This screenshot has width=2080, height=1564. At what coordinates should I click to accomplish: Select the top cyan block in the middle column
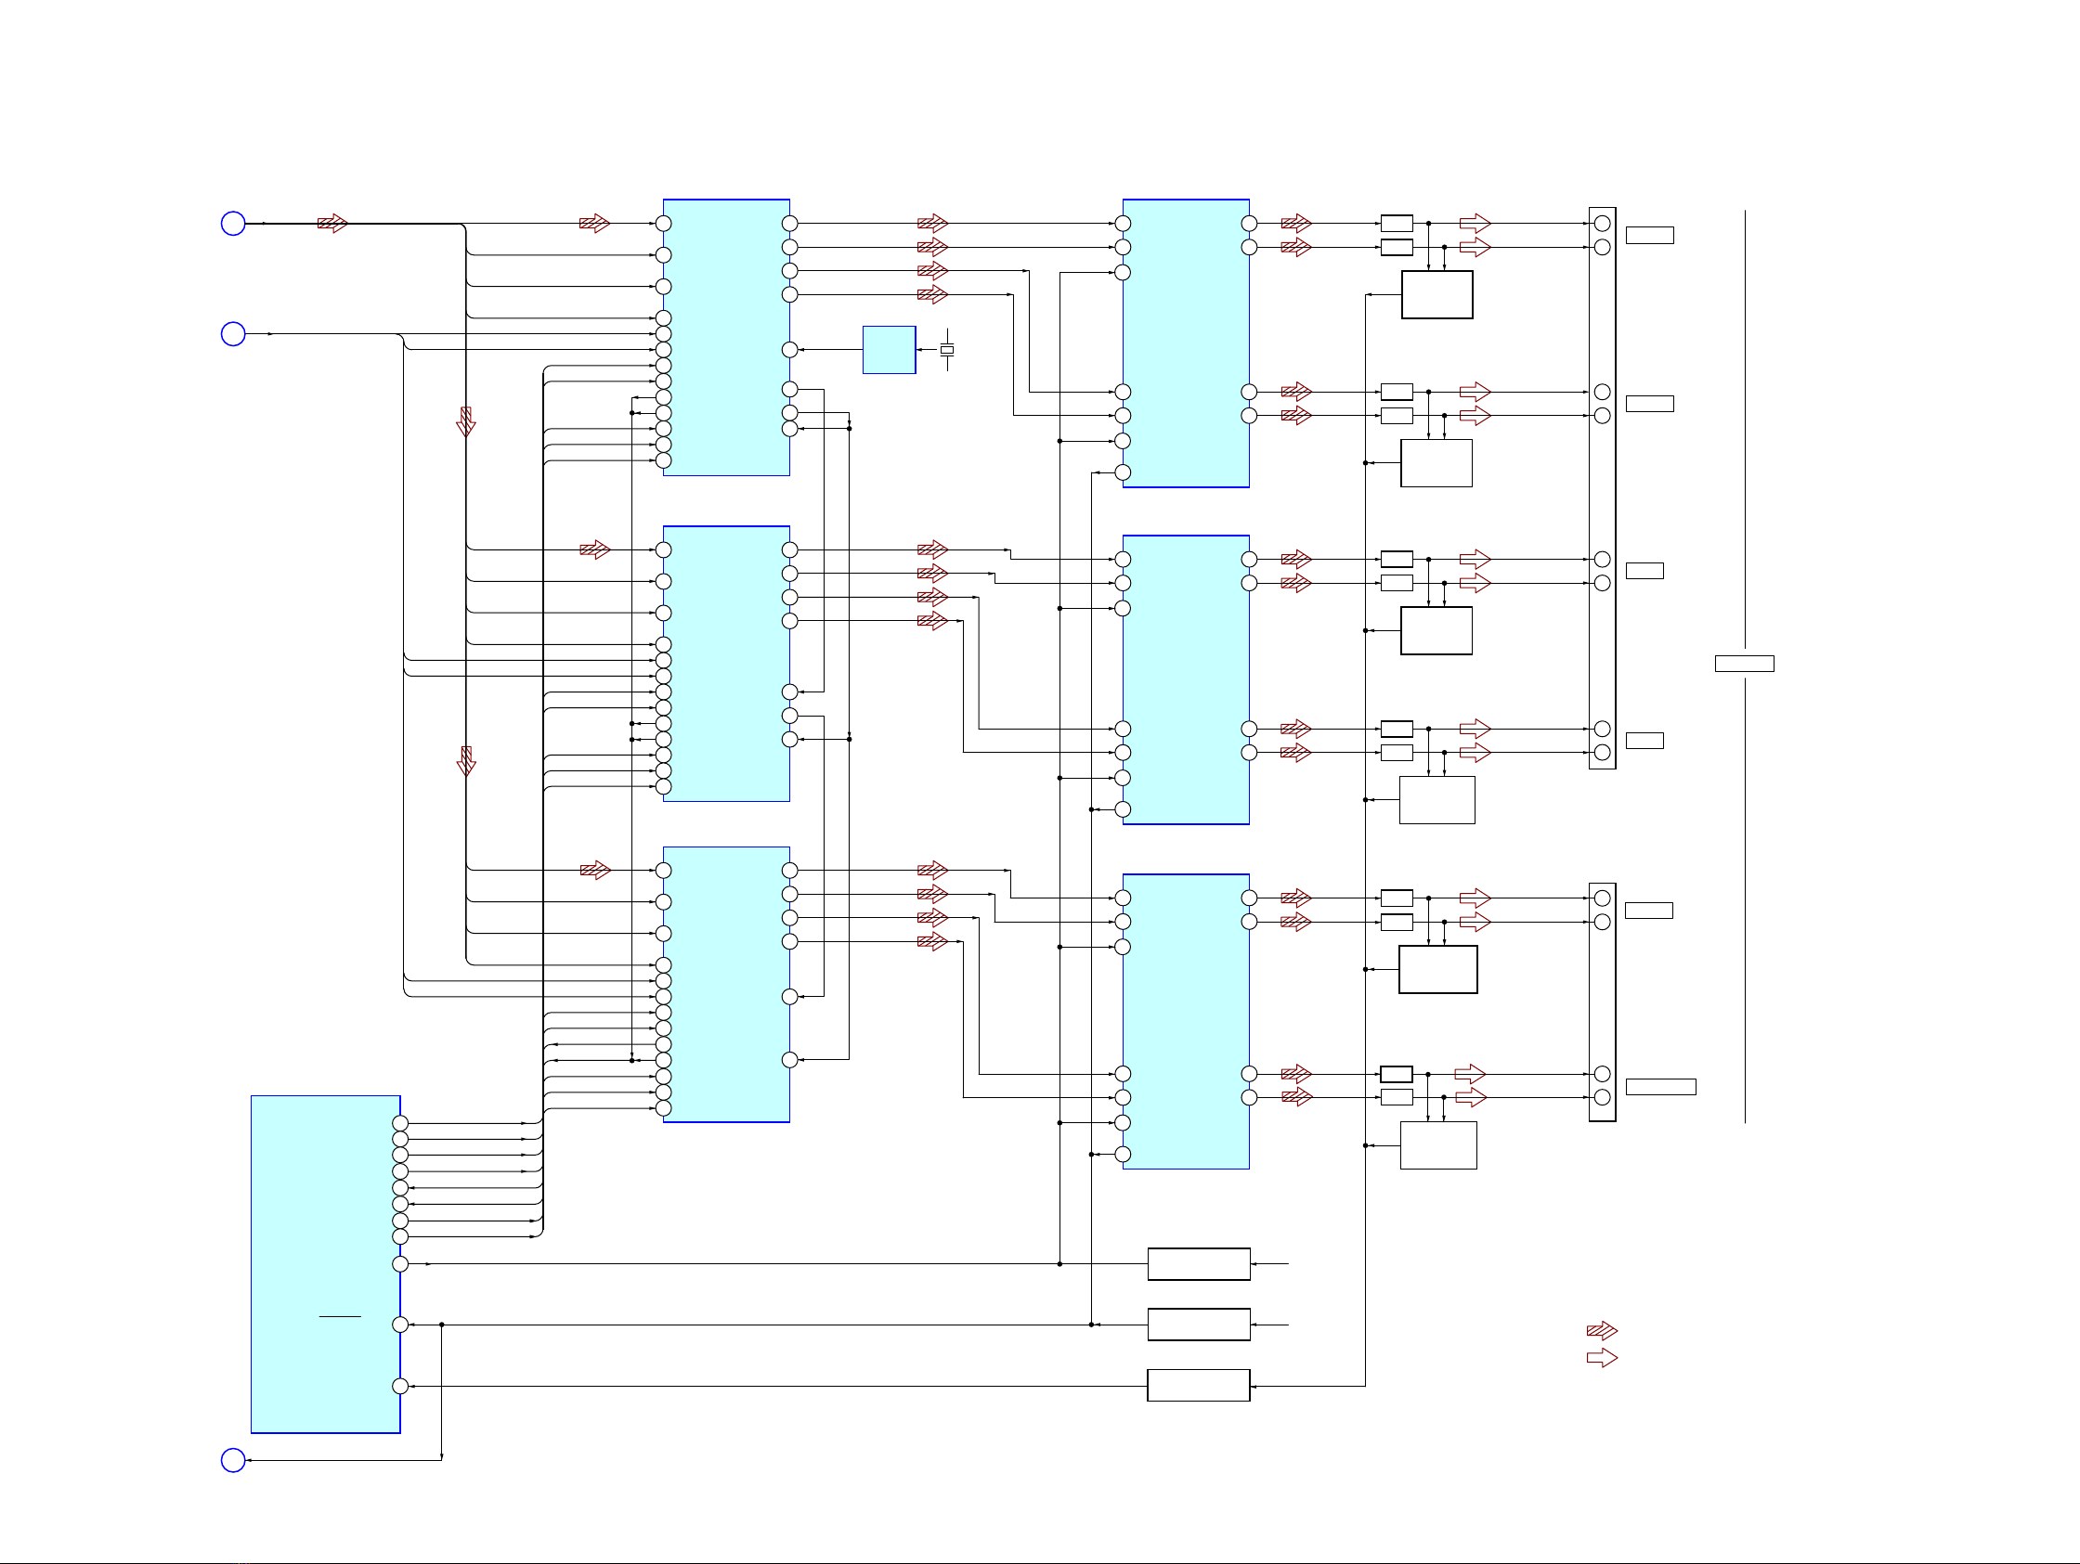726,338
